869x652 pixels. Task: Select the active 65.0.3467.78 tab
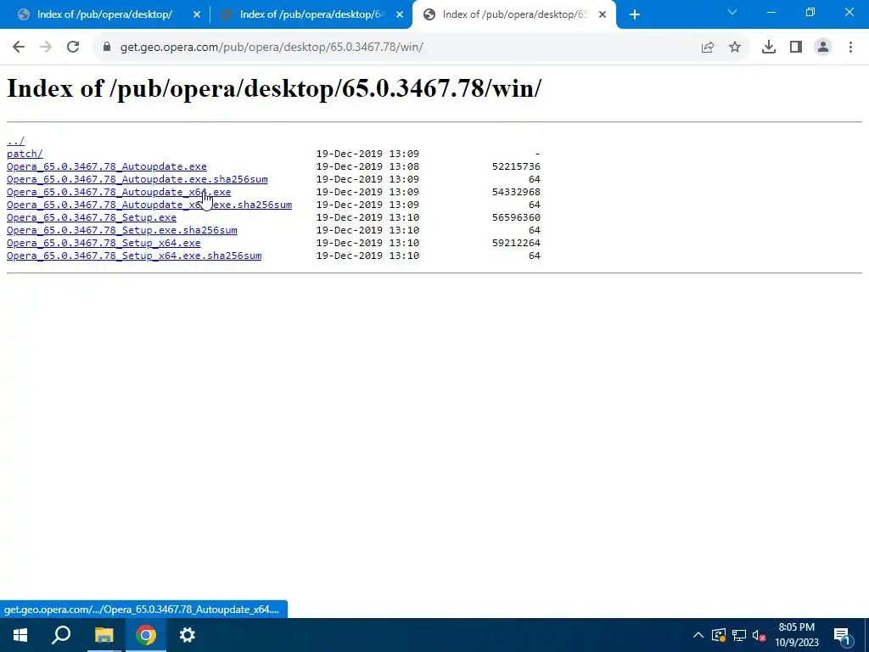point(513,15)
